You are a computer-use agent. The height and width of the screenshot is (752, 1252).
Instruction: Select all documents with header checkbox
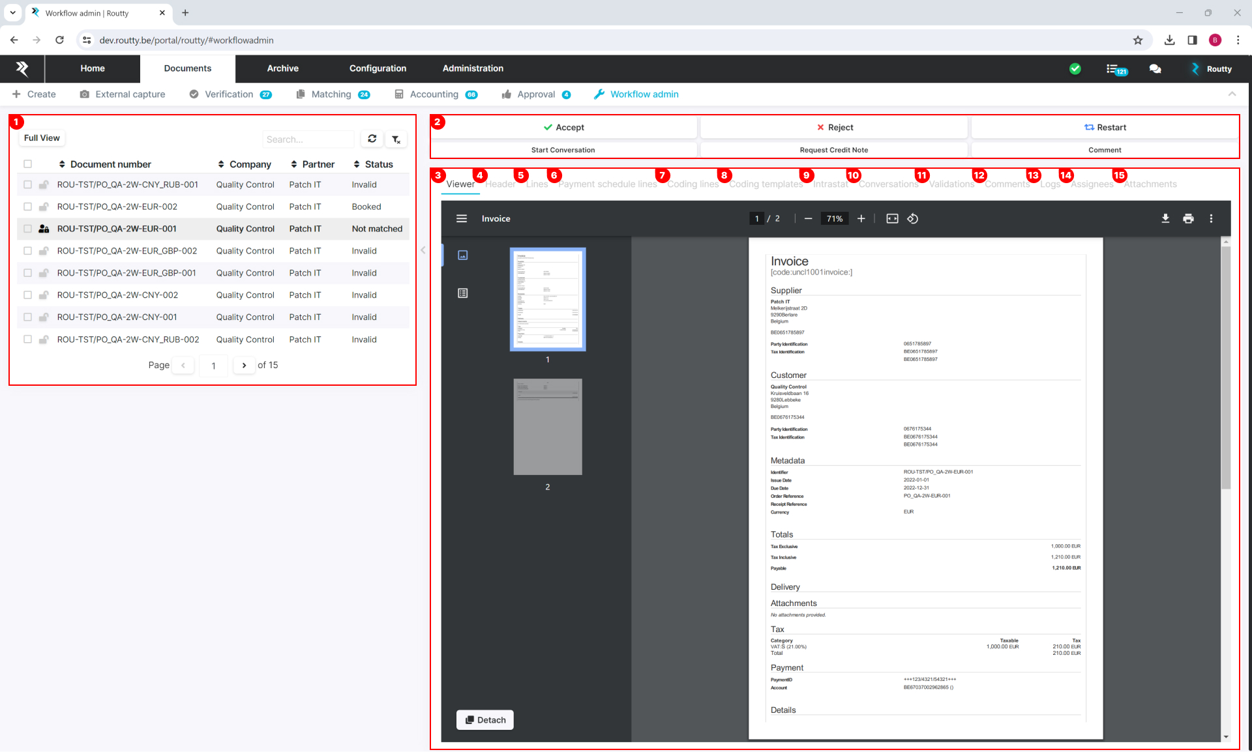click(x=27, y=164)
